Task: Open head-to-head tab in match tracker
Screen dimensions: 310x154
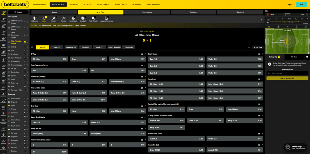Action: (x=288, y=27)
